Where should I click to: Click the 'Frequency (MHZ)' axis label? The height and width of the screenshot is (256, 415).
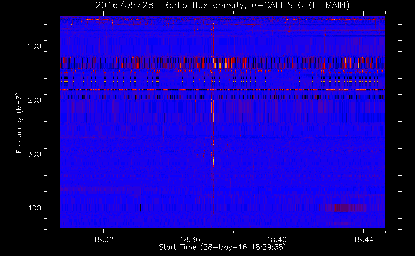19,123
